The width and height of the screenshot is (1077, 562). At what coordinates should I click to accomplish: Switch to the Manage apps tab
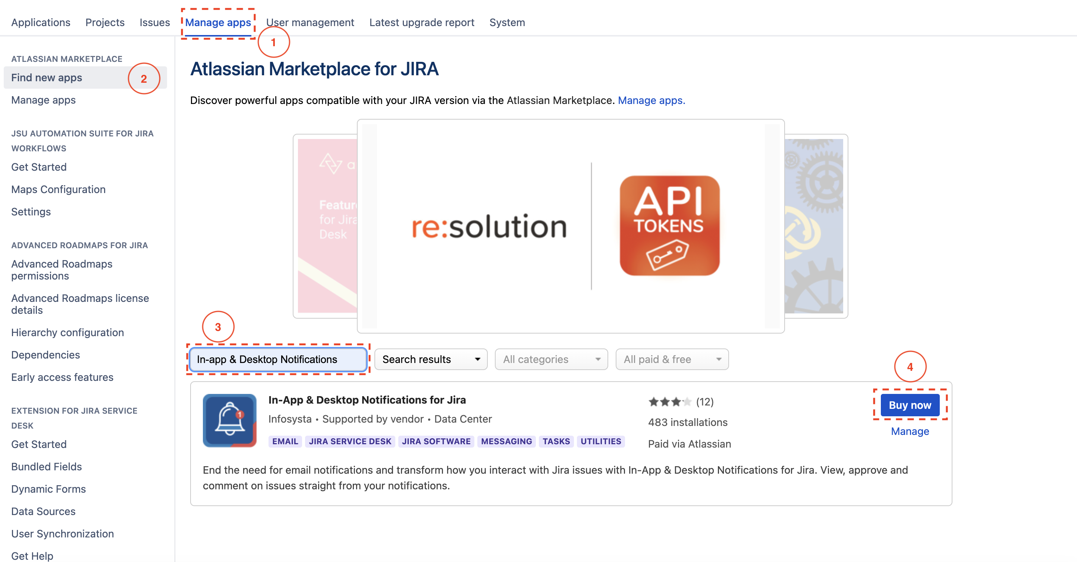[218, 23]
